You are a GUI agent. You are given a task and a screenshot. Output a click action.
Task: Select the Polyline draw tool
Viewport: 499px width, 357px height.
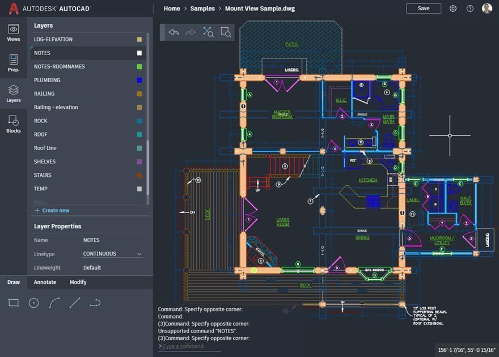[95, 303]
